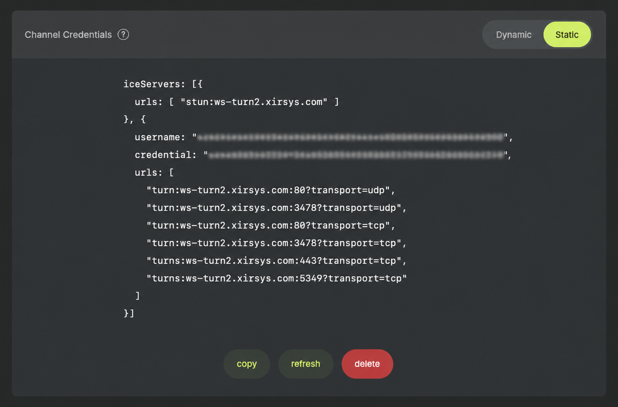Image resolution: width=618 pixels, height=407 pixels.
Task: Open the Channel Credentials help icon
Action: click(x=123, y=35)
